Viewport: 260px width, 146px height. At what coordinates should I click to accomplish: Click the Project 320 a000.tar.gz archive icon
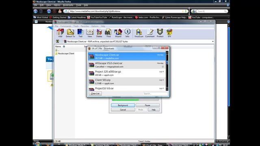(x=91, y=73)
